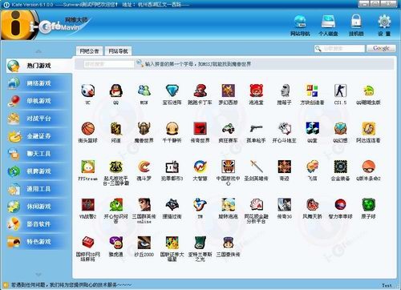
Task: Switch to the 网吧公告 tab
Action: tap(89, 51)
